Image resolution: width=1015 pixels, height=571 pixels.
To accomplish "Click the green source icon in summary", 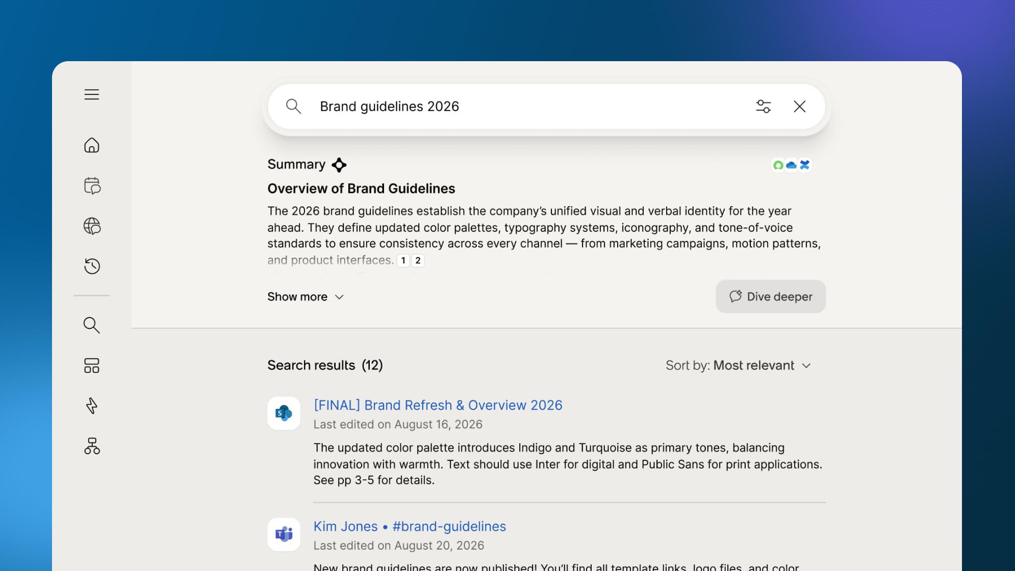I will 778,165.
